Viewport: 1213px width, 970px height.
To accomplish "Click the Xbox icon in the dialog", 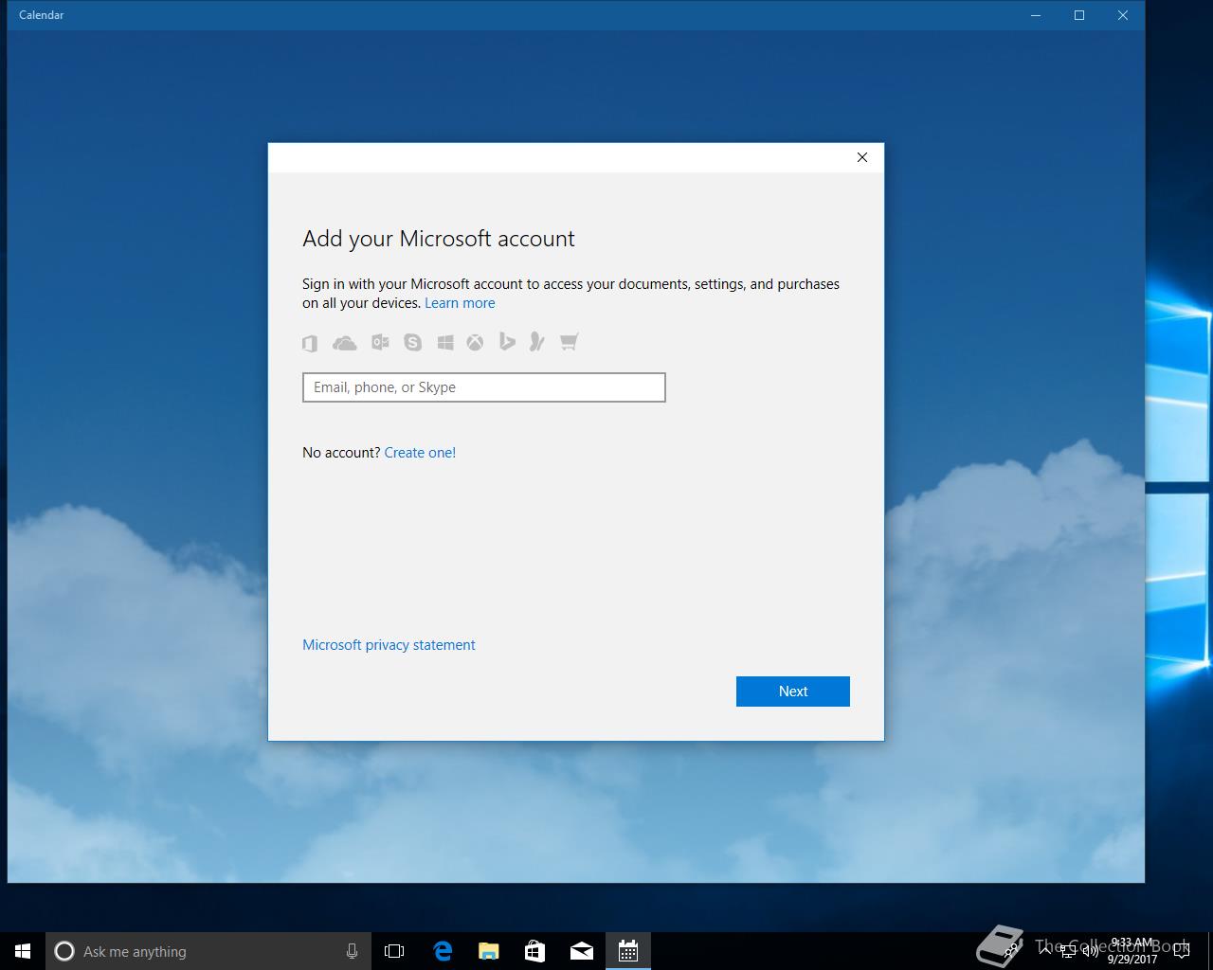I will (x=475, y=343).
